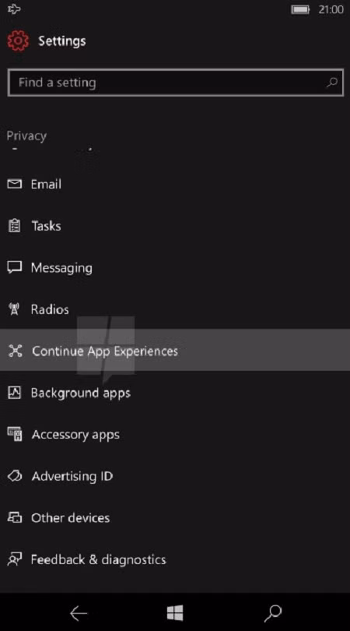Click the red Settings gear icon
The image size is (350, 631).
[18, 41]
